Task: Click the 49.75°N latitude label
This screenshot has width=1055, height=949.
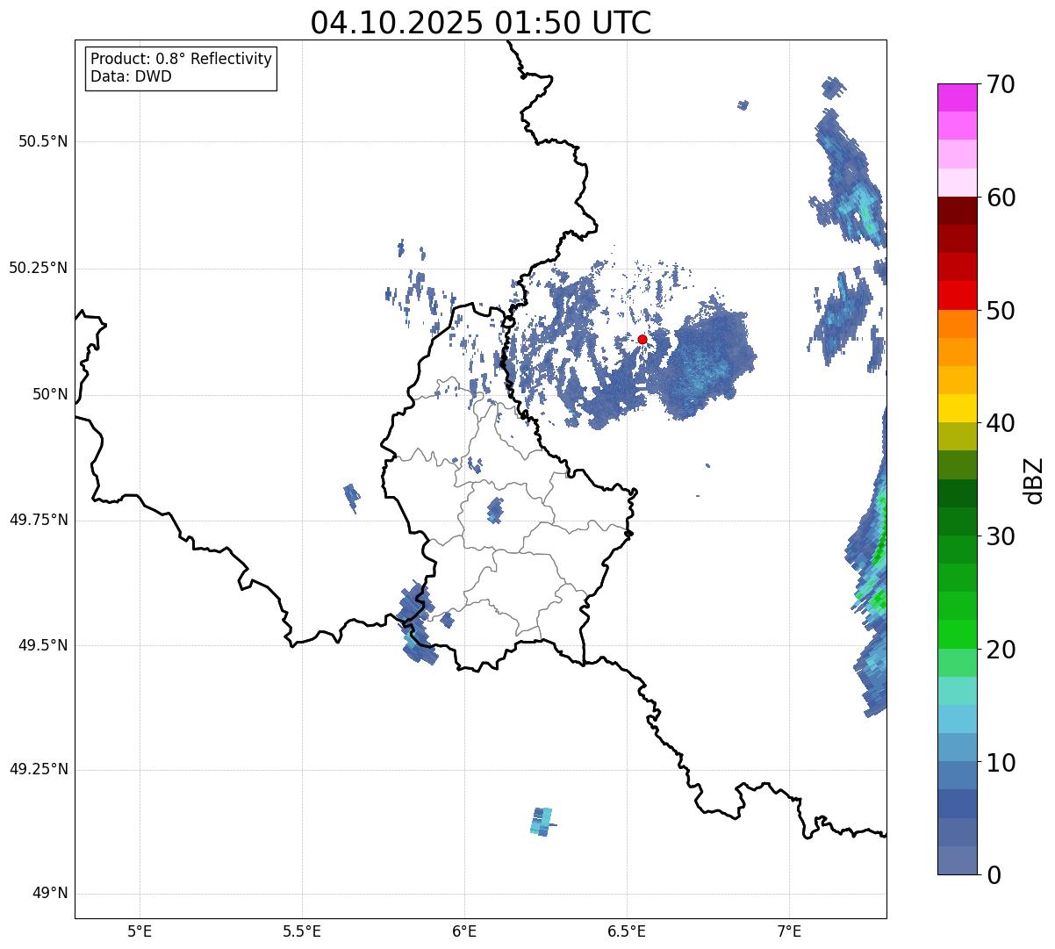Action: point(38,520)
